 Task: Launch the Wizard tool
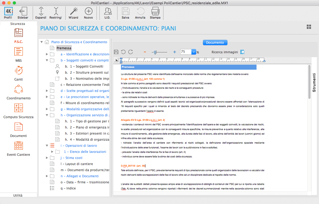point(73,11)
